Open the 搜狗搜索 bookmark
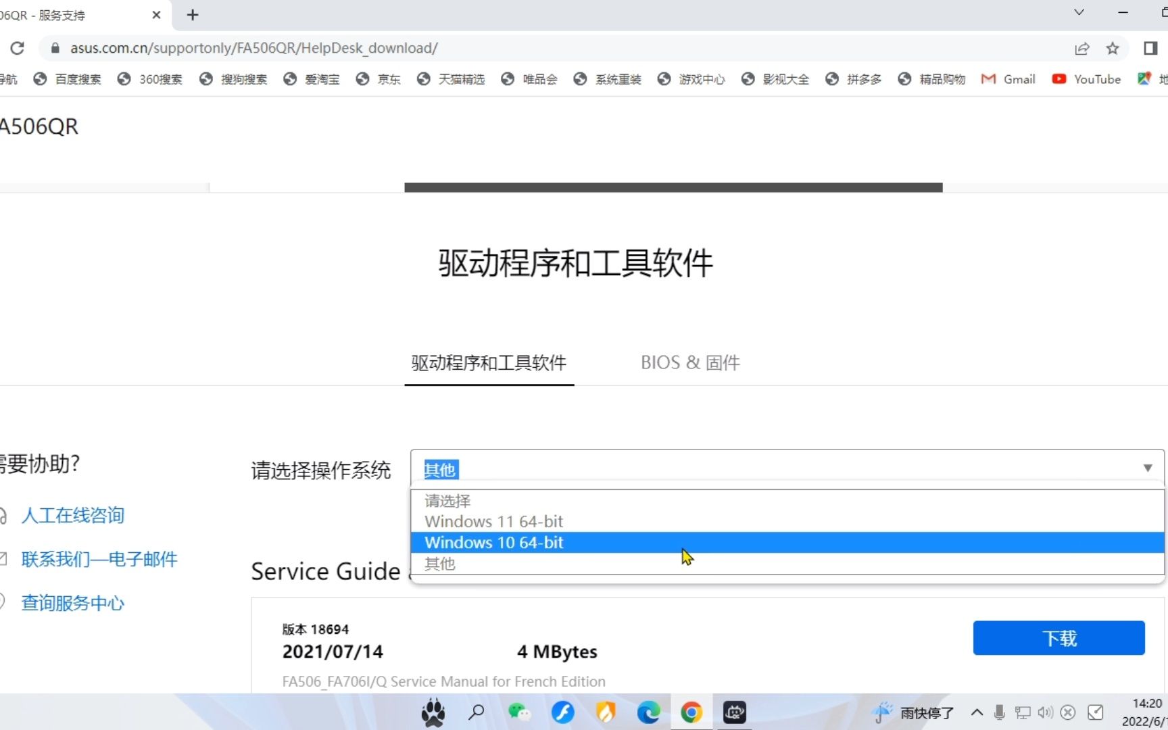Image resolution: width=1168 pixels, height=730 pixels. click(233, 79)
